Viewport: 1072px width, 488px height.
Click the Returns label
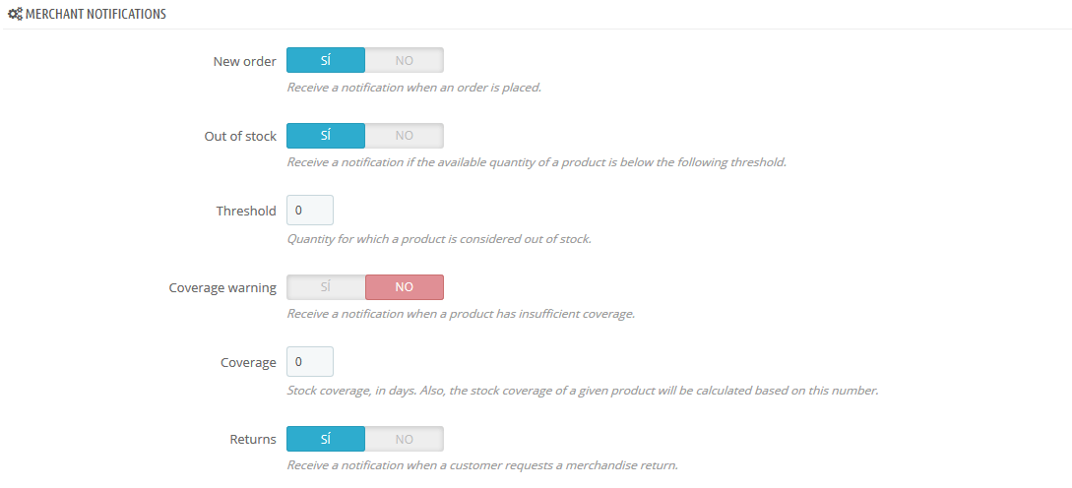point(253,439)
